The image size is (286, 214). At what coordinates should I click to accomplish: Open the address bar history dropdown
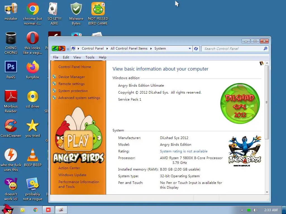click(x=190, y=48)
